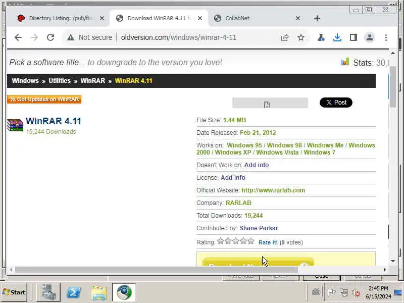Open PowerShell from the taskbar
This screenshot has width=404, height=303.
click(74, 293)
